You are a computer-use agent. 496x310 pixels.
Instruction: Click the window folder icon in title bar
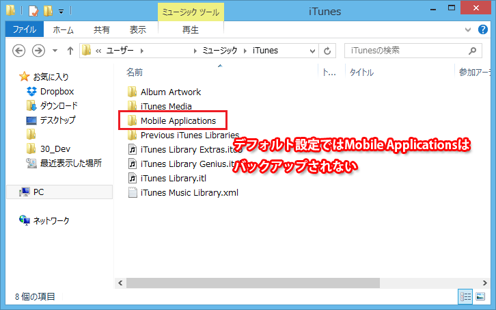(10, 10)
